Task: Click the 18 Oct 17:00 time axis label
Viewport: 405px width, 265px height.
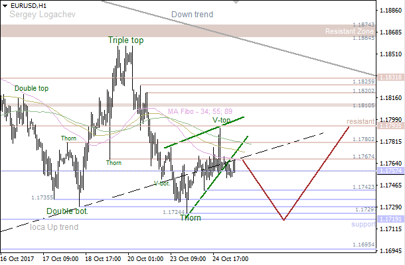Action: (x=104, y=258)
